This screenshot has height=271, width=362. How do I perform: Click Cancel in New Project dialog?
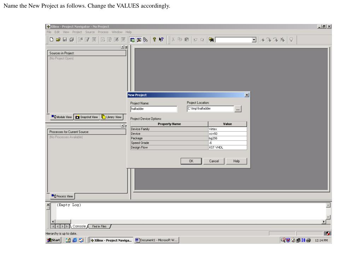click(214, 161)
